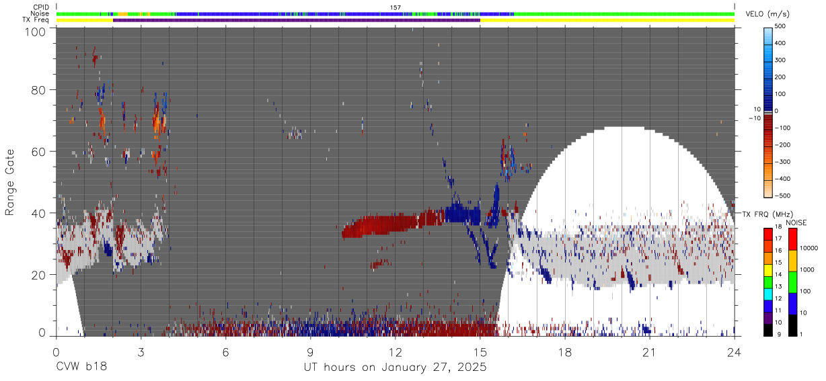The width and height of the screenshot is (826, 381).
Task: Click the 40 tick on Range Gate axis
Action: tap(38, 214)
